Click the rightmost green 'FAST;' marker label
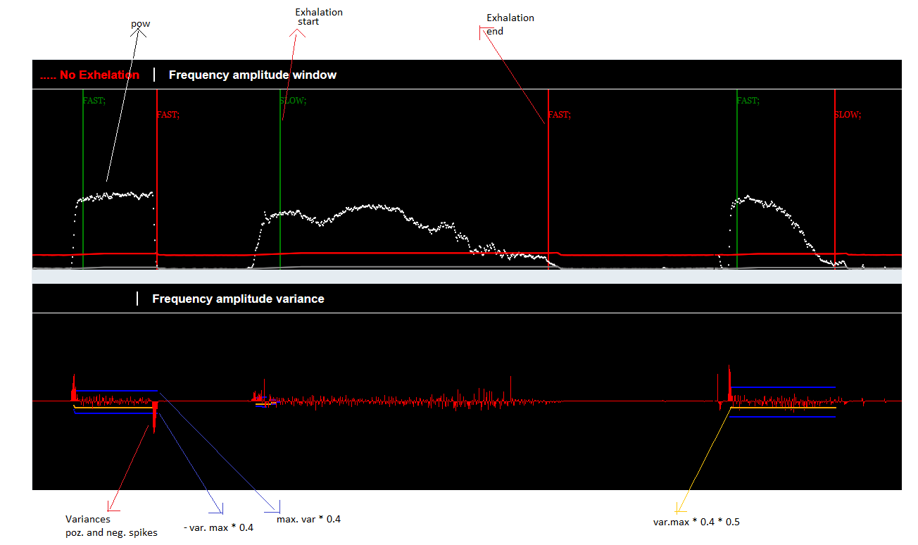Viewport: 918px width, 545px height. tap(748, 101)
